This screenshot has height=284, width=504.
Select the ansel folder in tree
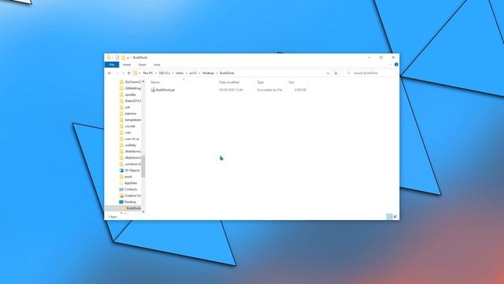(x=128, y=177)
